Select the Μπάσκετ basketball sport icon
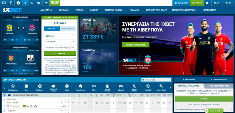The width and height of the screenshot is (235, 113). click(40, 88)
